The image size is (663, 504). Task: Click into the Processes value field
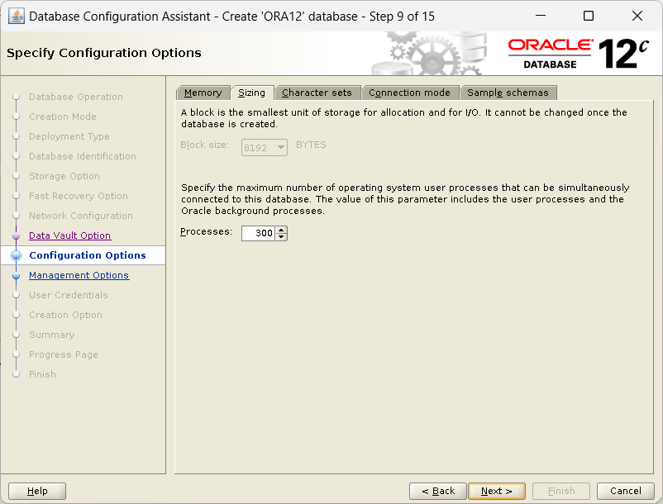coord(259,233)
